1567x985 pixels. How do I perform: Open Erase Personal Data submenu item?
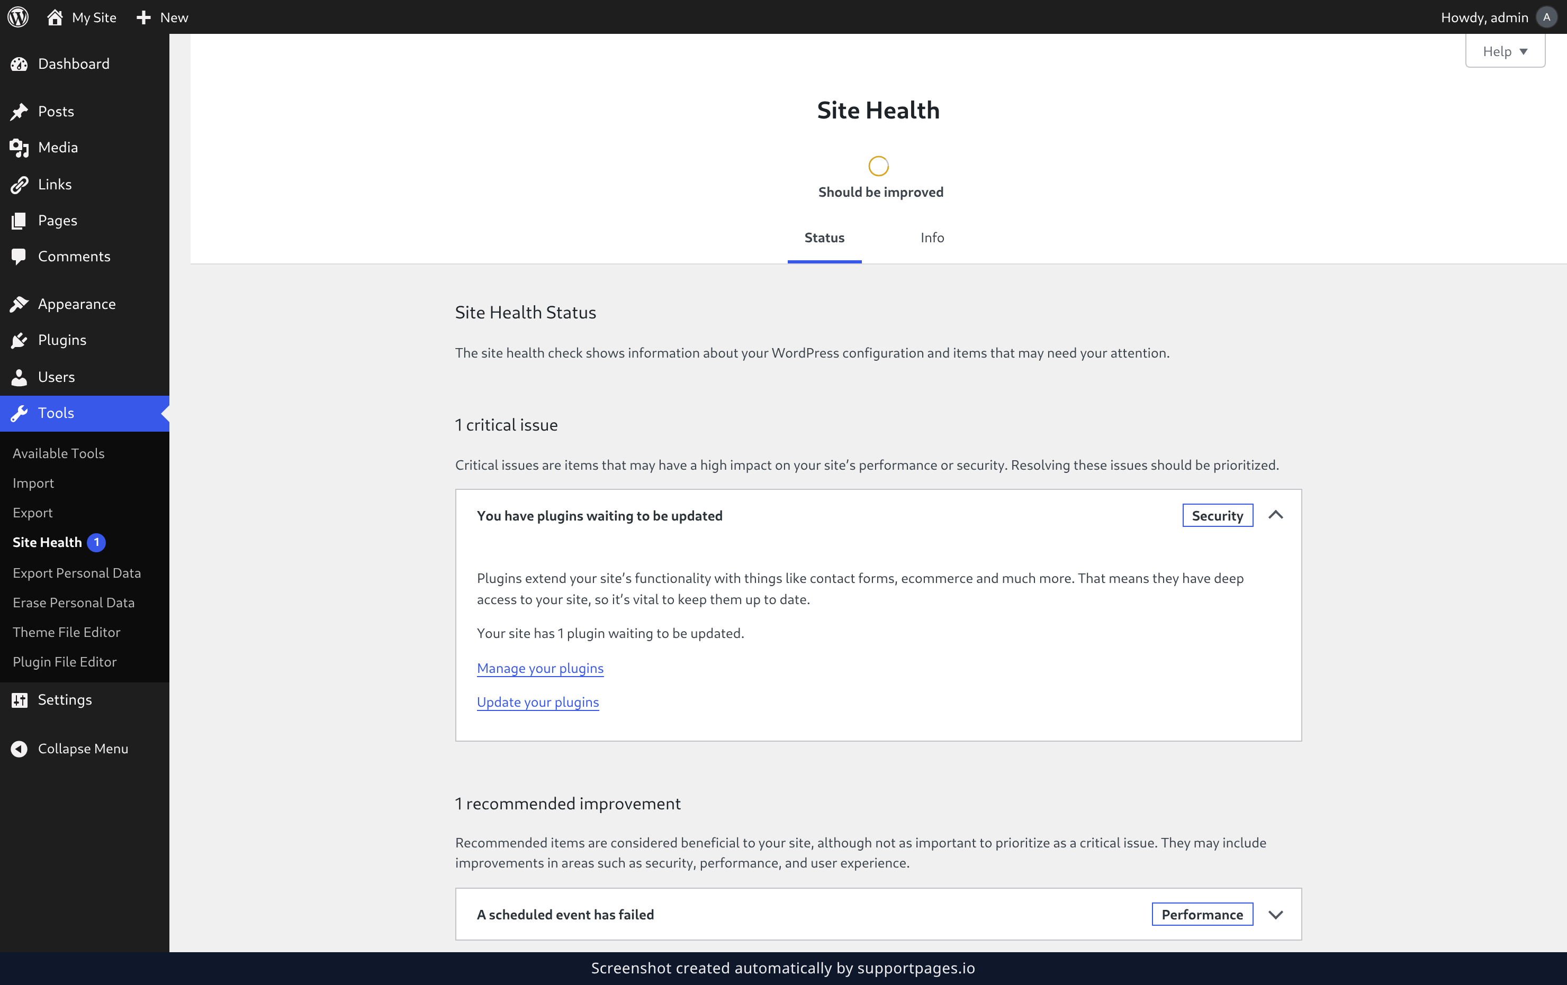tap(74, 603)
